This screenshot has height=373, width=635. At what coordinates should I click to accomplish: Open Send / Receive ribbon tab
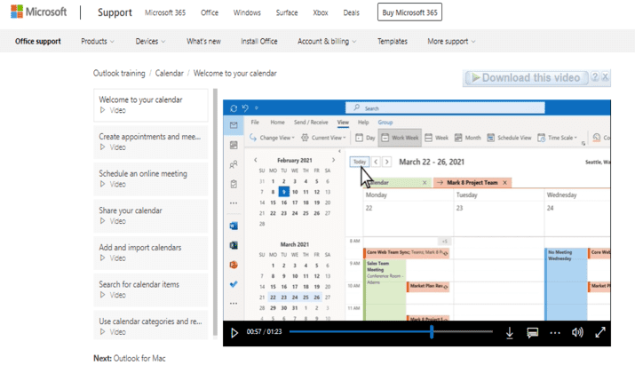click(311, 123)
